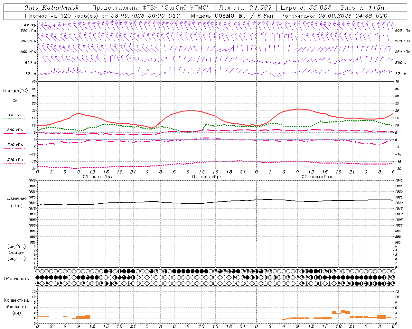
Task: Click the '03.09.2025 00:00 UTC' forecast start time
Action: click(145, 16)
